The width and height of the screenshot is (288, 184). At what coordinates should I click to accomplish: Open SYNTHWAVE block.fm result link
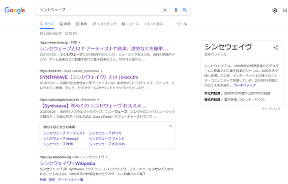[89, 77]
